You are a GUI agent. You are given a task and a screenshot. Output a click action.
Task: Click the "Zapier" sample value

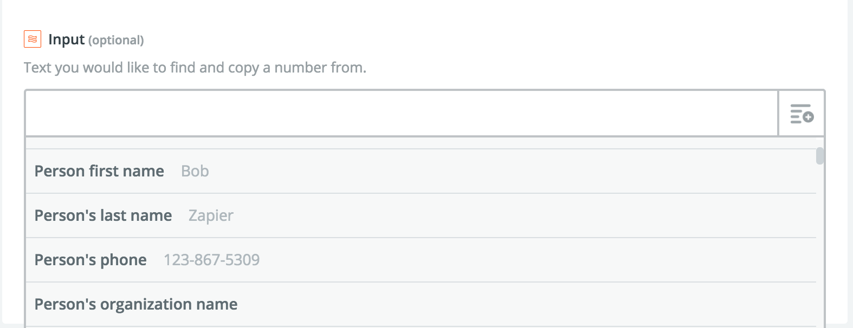point(211,215)
